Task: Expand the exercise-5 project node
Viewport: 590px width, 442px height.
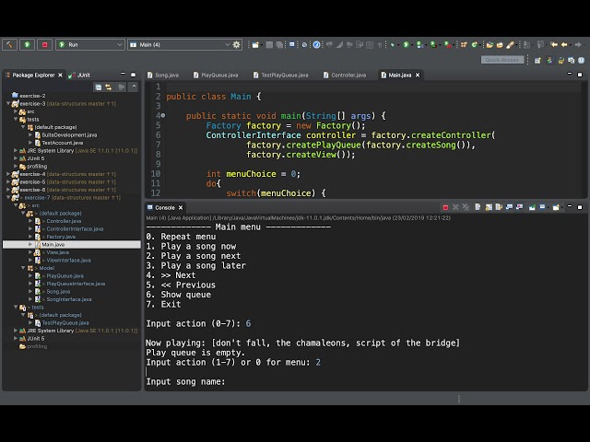Action: [x=8, y=182]
